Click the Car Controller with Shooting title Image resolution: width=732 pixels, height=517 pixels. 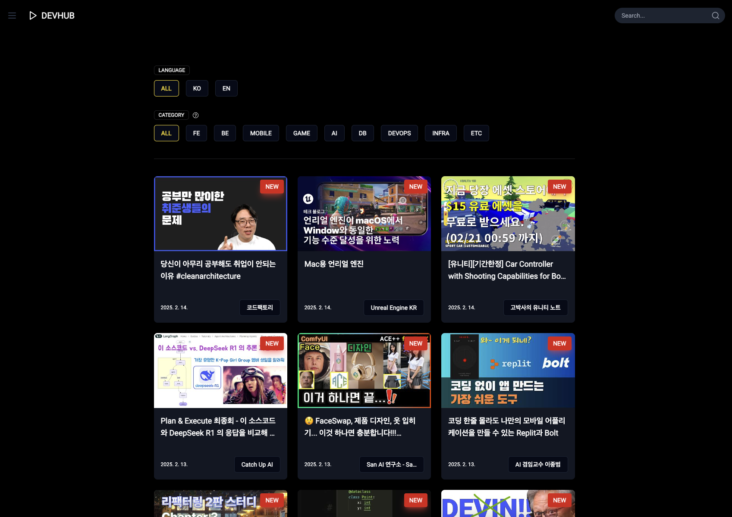coord(507,270)
